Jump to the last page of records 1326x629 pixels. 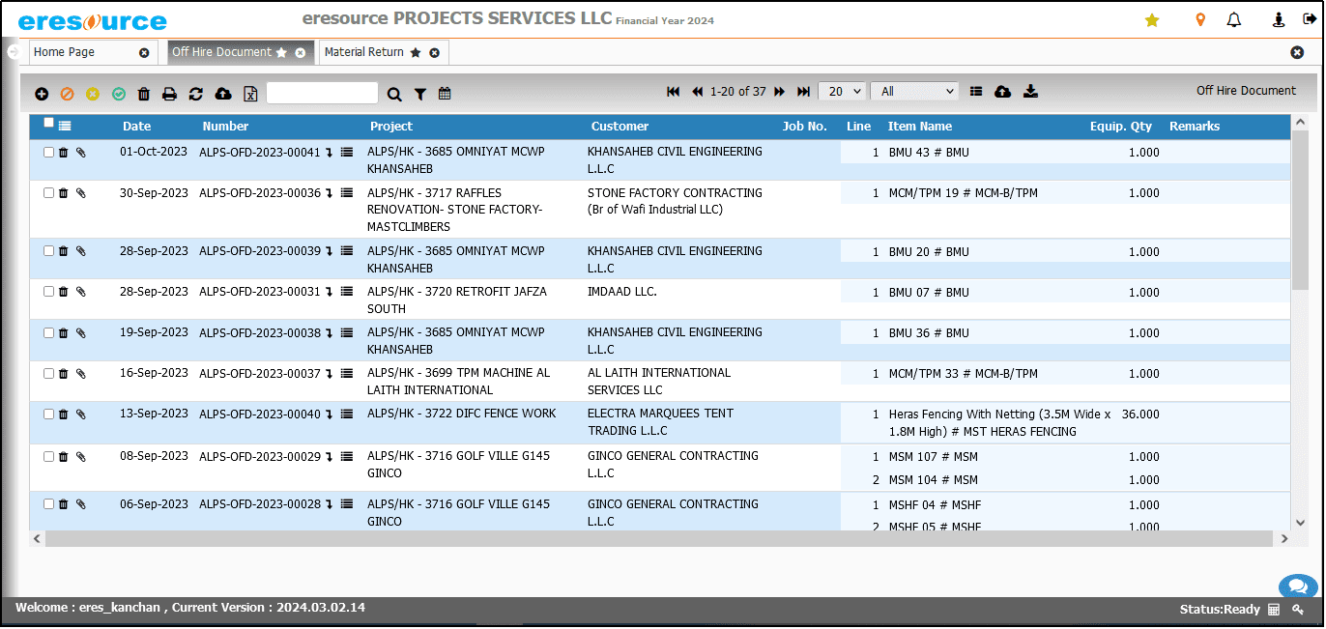click(x=803, y=92)
